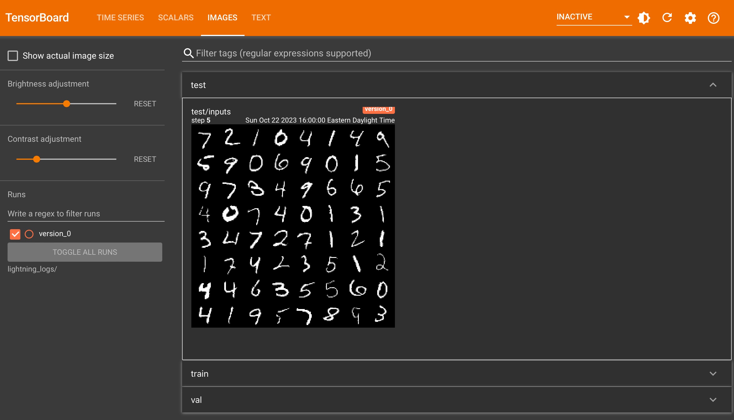Switch to the TIME SERIES tab
This screenshot has width=734, height=420.
(x=120, y=18)
